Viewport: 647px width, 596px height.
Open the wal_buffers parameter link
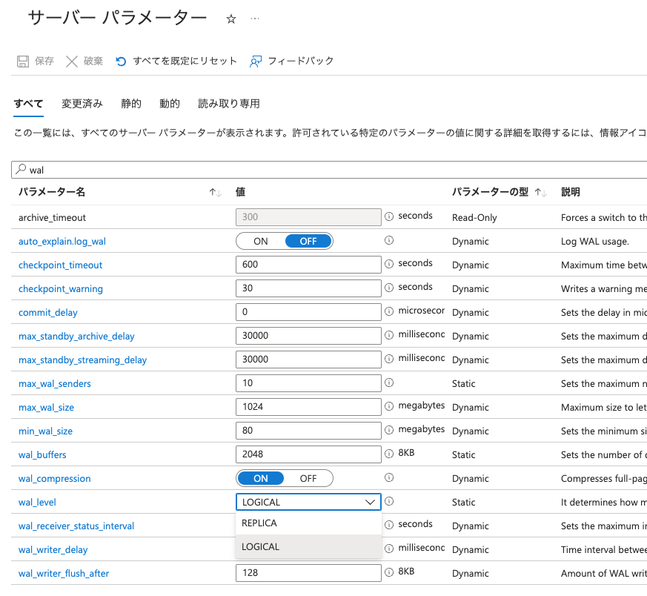click(x=42, y=455)
